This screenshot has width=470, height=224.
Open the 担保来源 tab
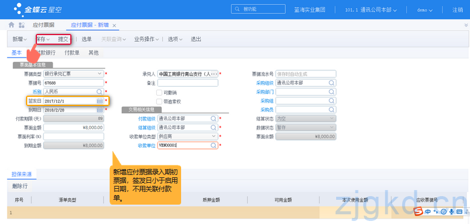point(22,174)
